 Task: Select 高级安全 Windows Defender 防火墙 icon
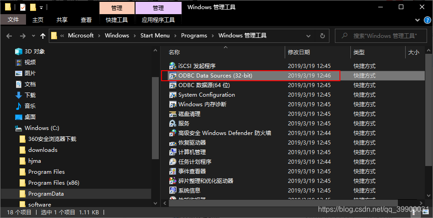(x=172, y=133)
